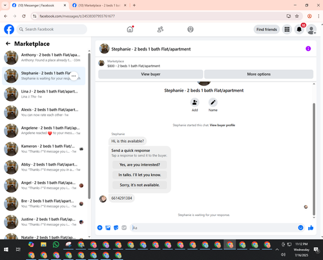The height and width of the screenshot is (260, 323).
Task: Send quick response "Yes, are you interested?"
Action: (x=140, y=165)
